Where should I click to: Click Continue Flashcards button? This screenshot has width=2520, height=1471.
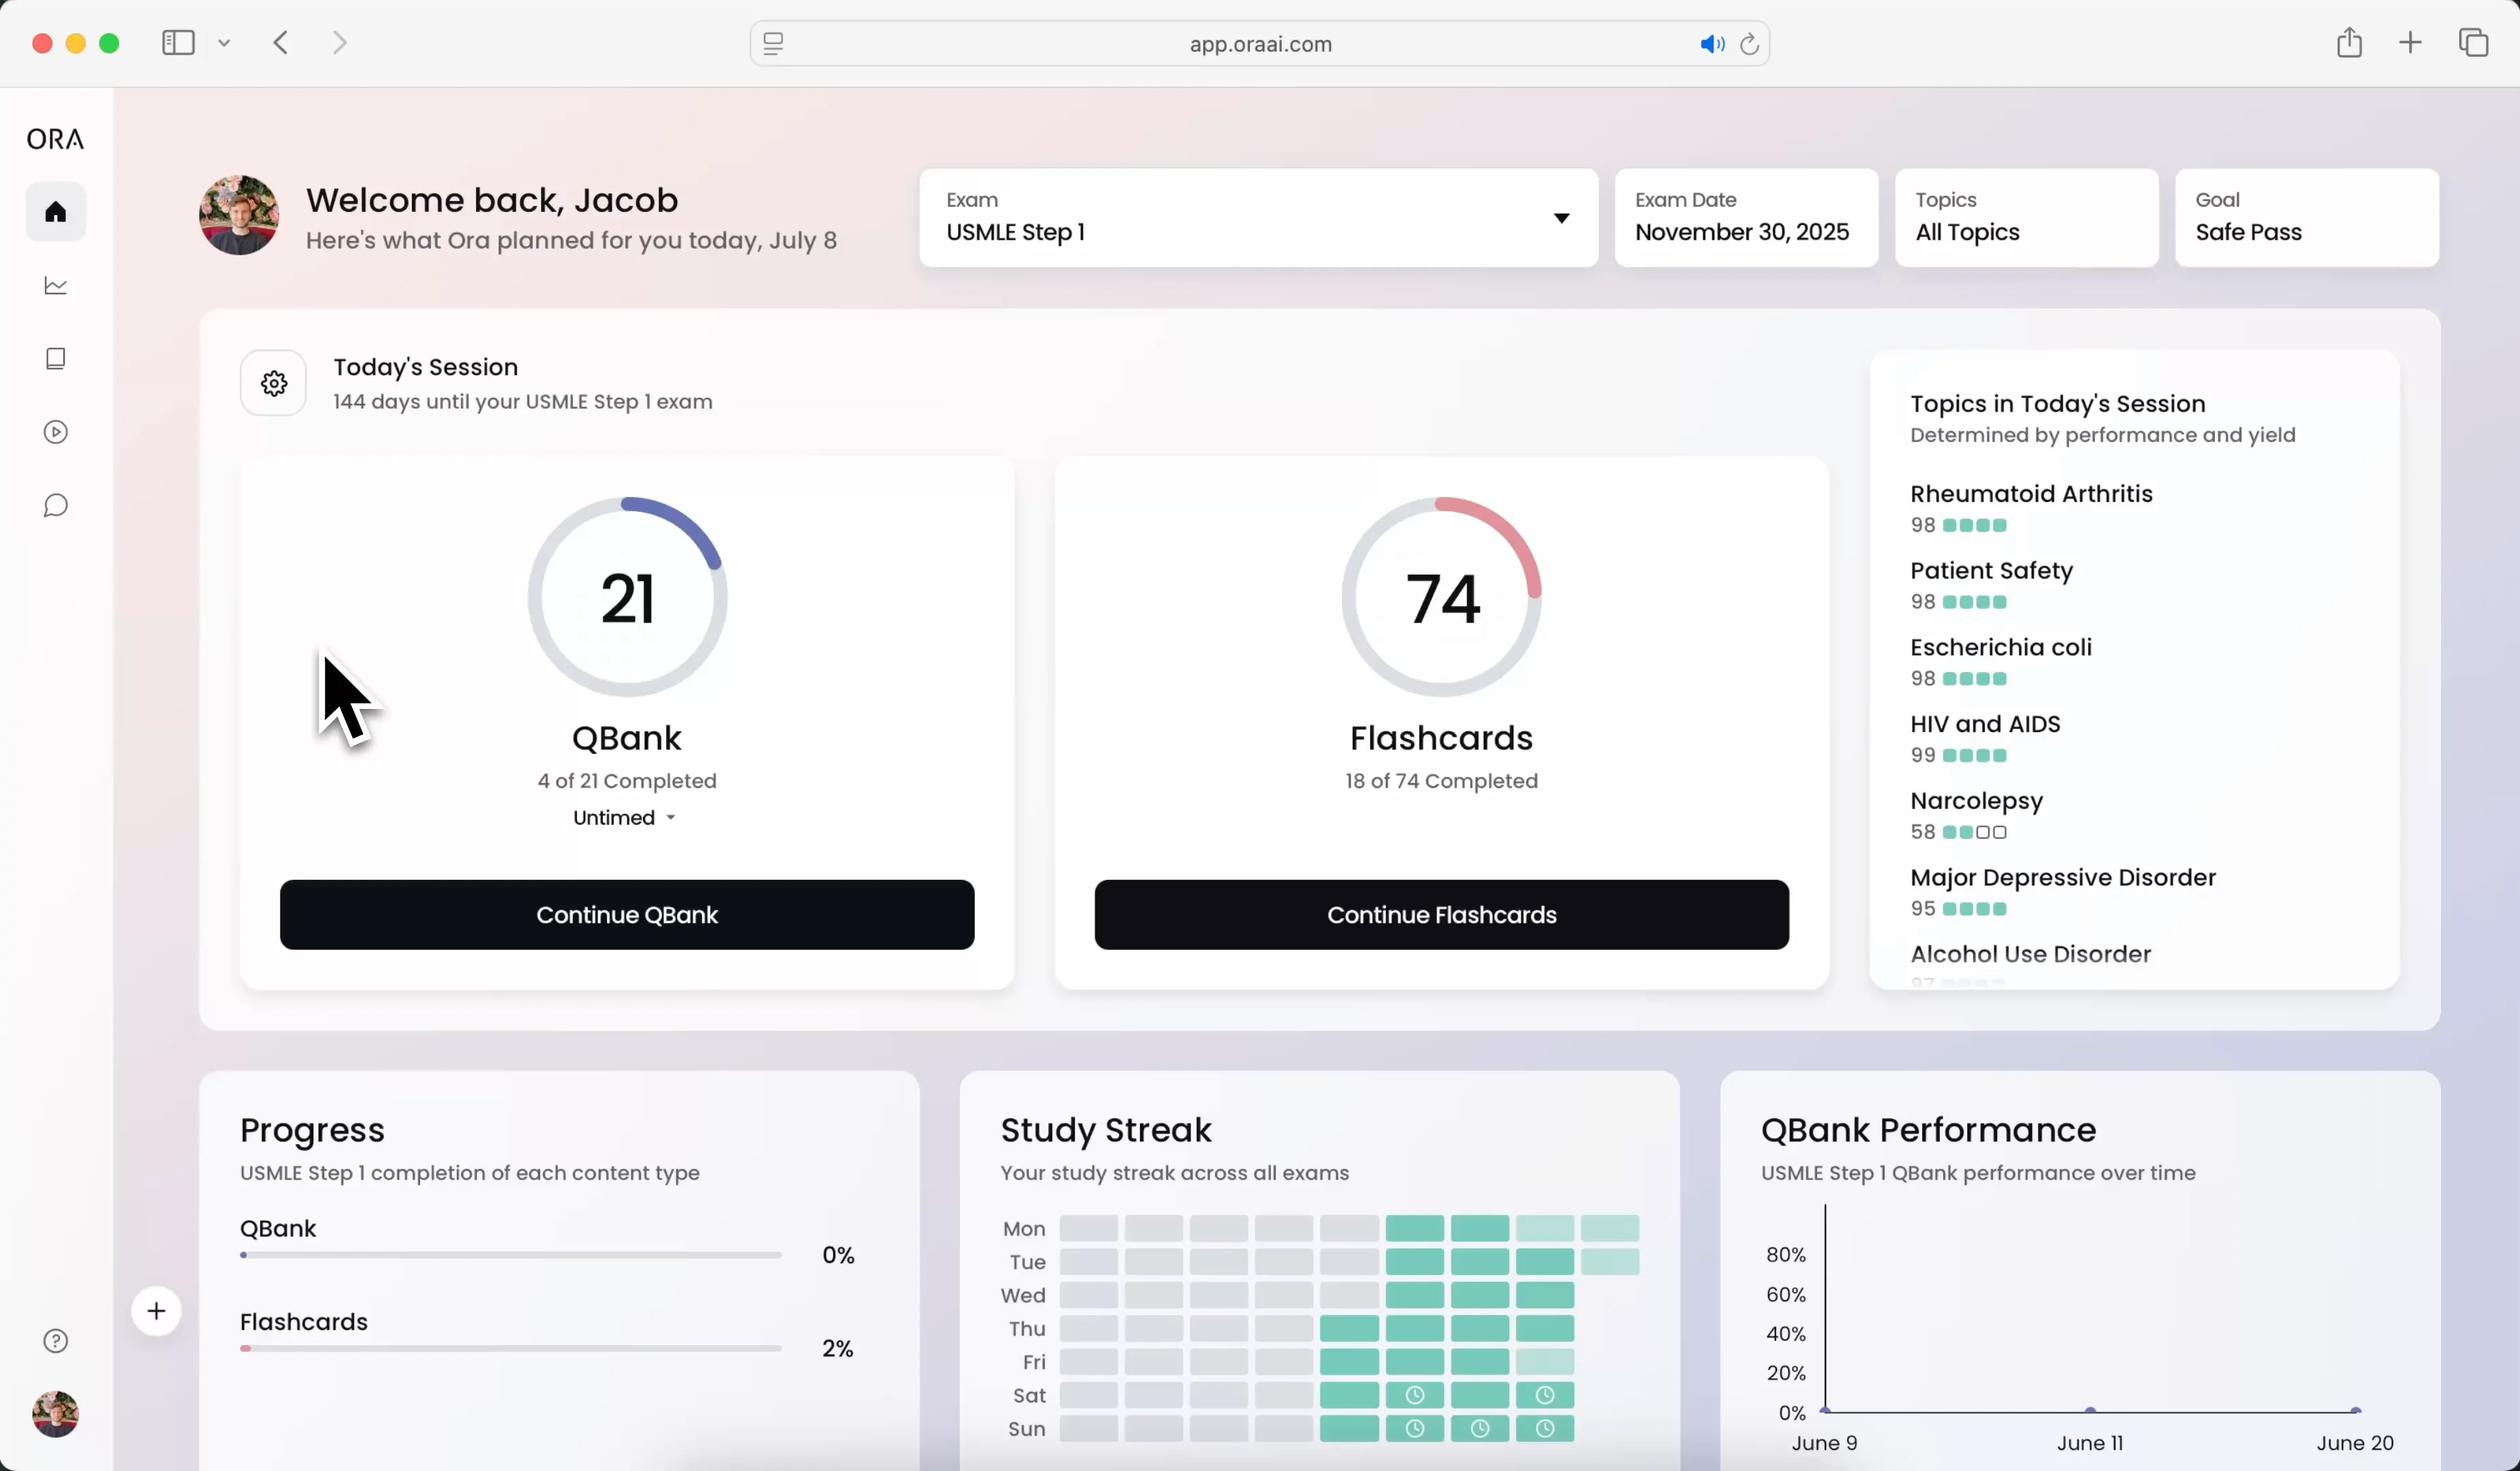pos(1441,915)
